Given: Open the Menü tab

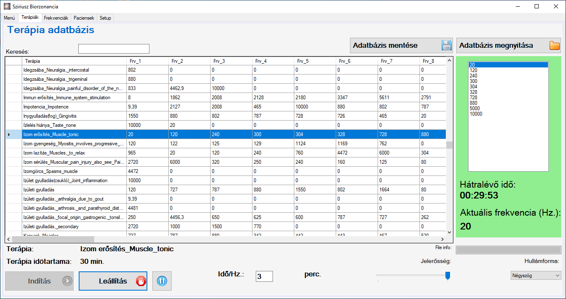Looking at the screenshot, I should click(x=9, y=18).
